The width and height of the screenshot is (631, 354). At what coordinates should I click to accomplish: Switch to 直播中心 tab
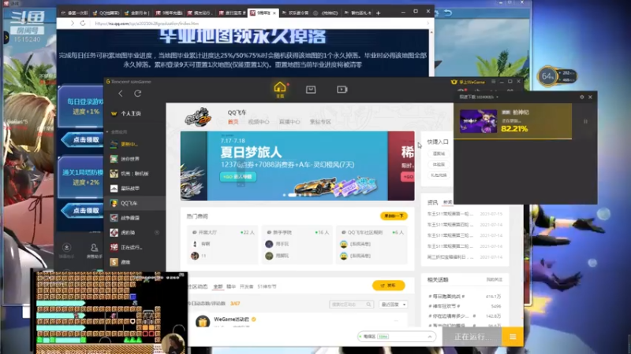pos(289,122)
